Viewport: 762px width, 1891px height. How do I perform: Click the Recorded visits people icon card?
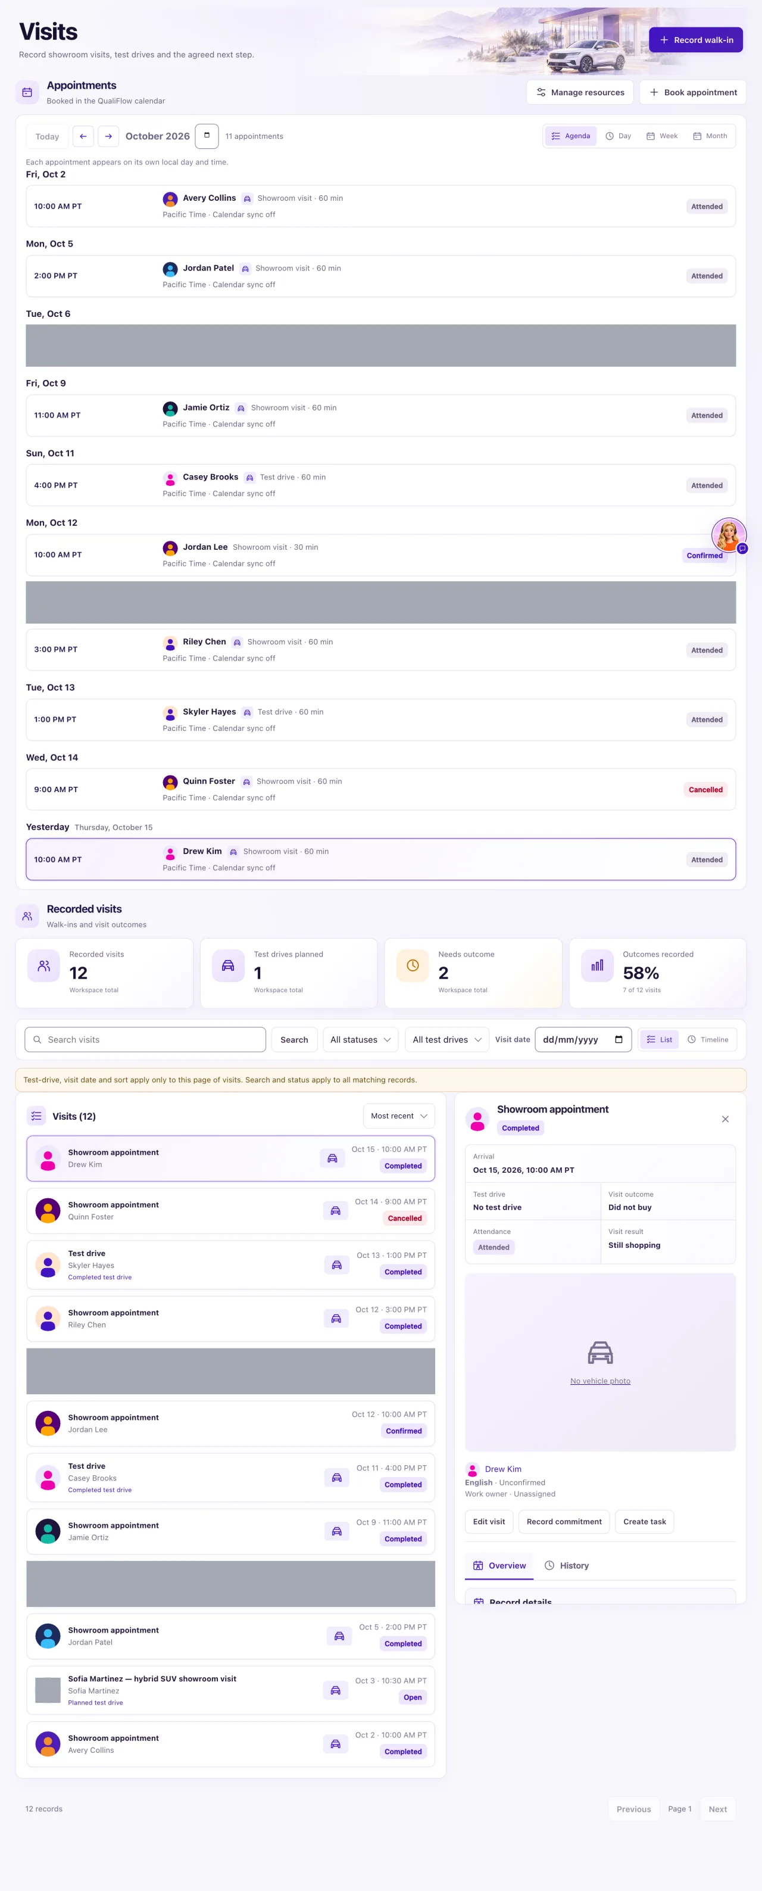44,965
